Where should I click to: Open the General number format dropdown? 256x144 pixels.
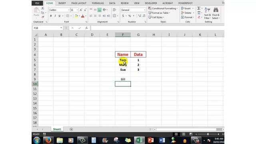(x=144, y=10)
